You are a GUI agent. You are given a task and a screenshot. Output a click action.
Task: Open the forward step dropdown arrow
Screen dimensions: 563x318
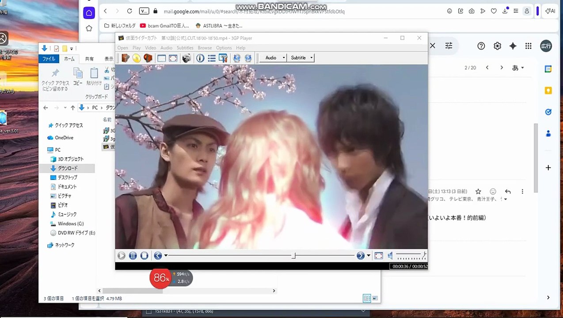click(369, 255)
